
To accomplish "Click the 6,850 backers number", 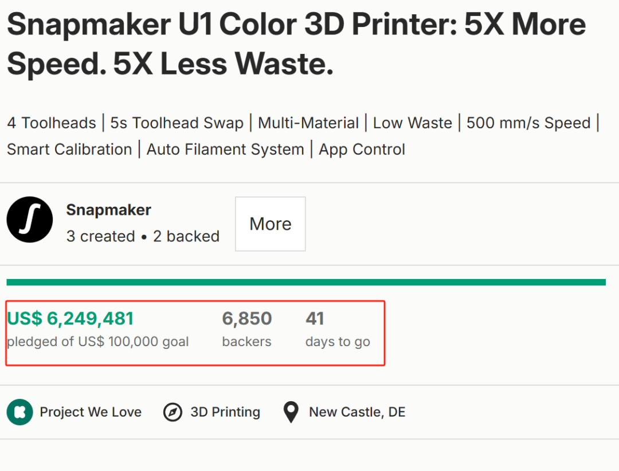I will pos(247,318).
